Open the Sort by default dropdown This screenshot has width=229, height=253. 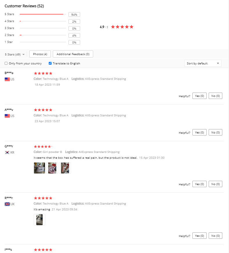tap(203, 63)
